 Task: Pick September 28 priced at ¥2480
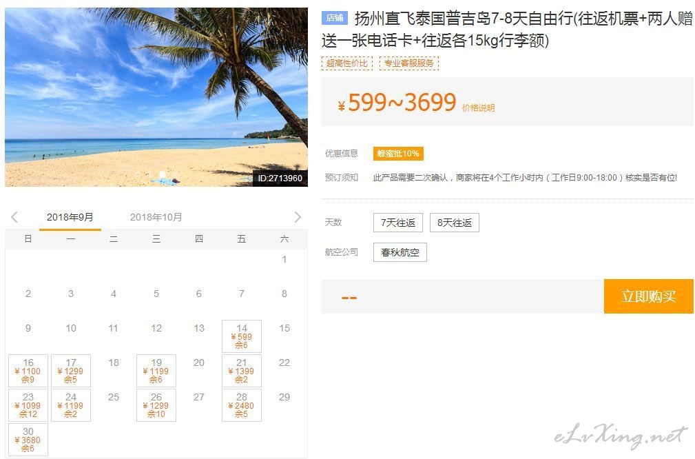(x=242, y=405)
